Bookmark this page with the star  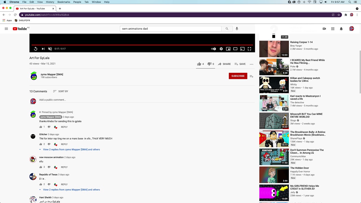pos(339,15)
